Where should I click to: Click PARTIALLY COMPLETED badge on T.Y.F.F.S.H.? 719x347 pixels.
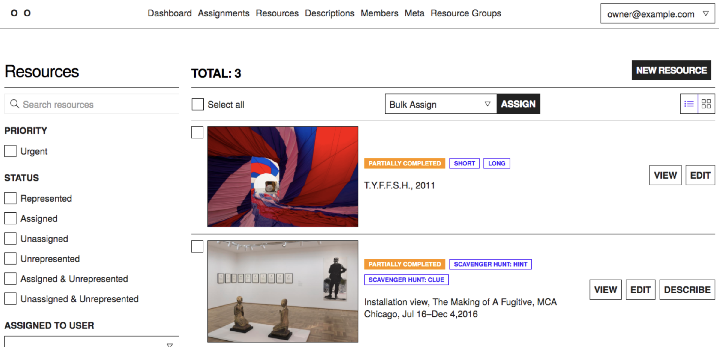405,163
